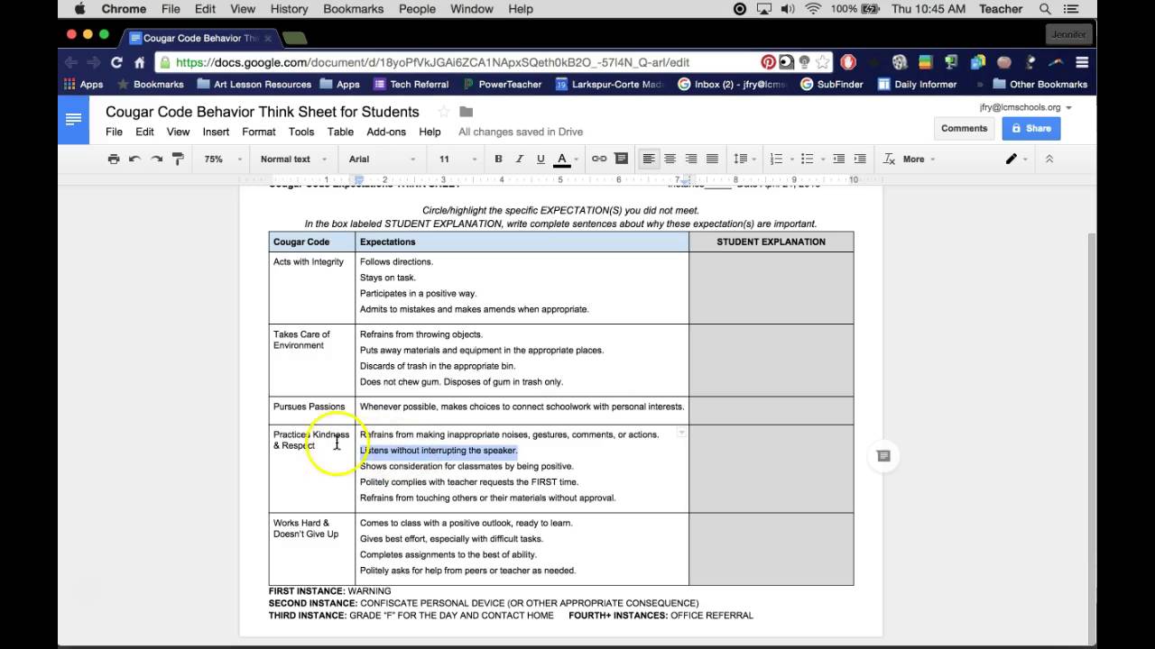Open the text color picker

(x=568, y=159)
